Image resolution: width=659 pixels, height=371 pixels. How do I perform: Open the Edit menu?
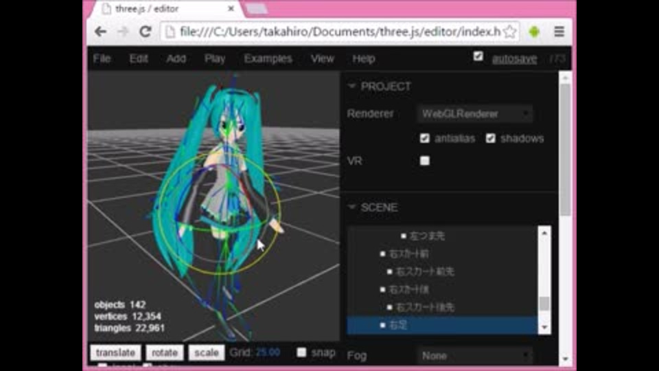point(138,58)
